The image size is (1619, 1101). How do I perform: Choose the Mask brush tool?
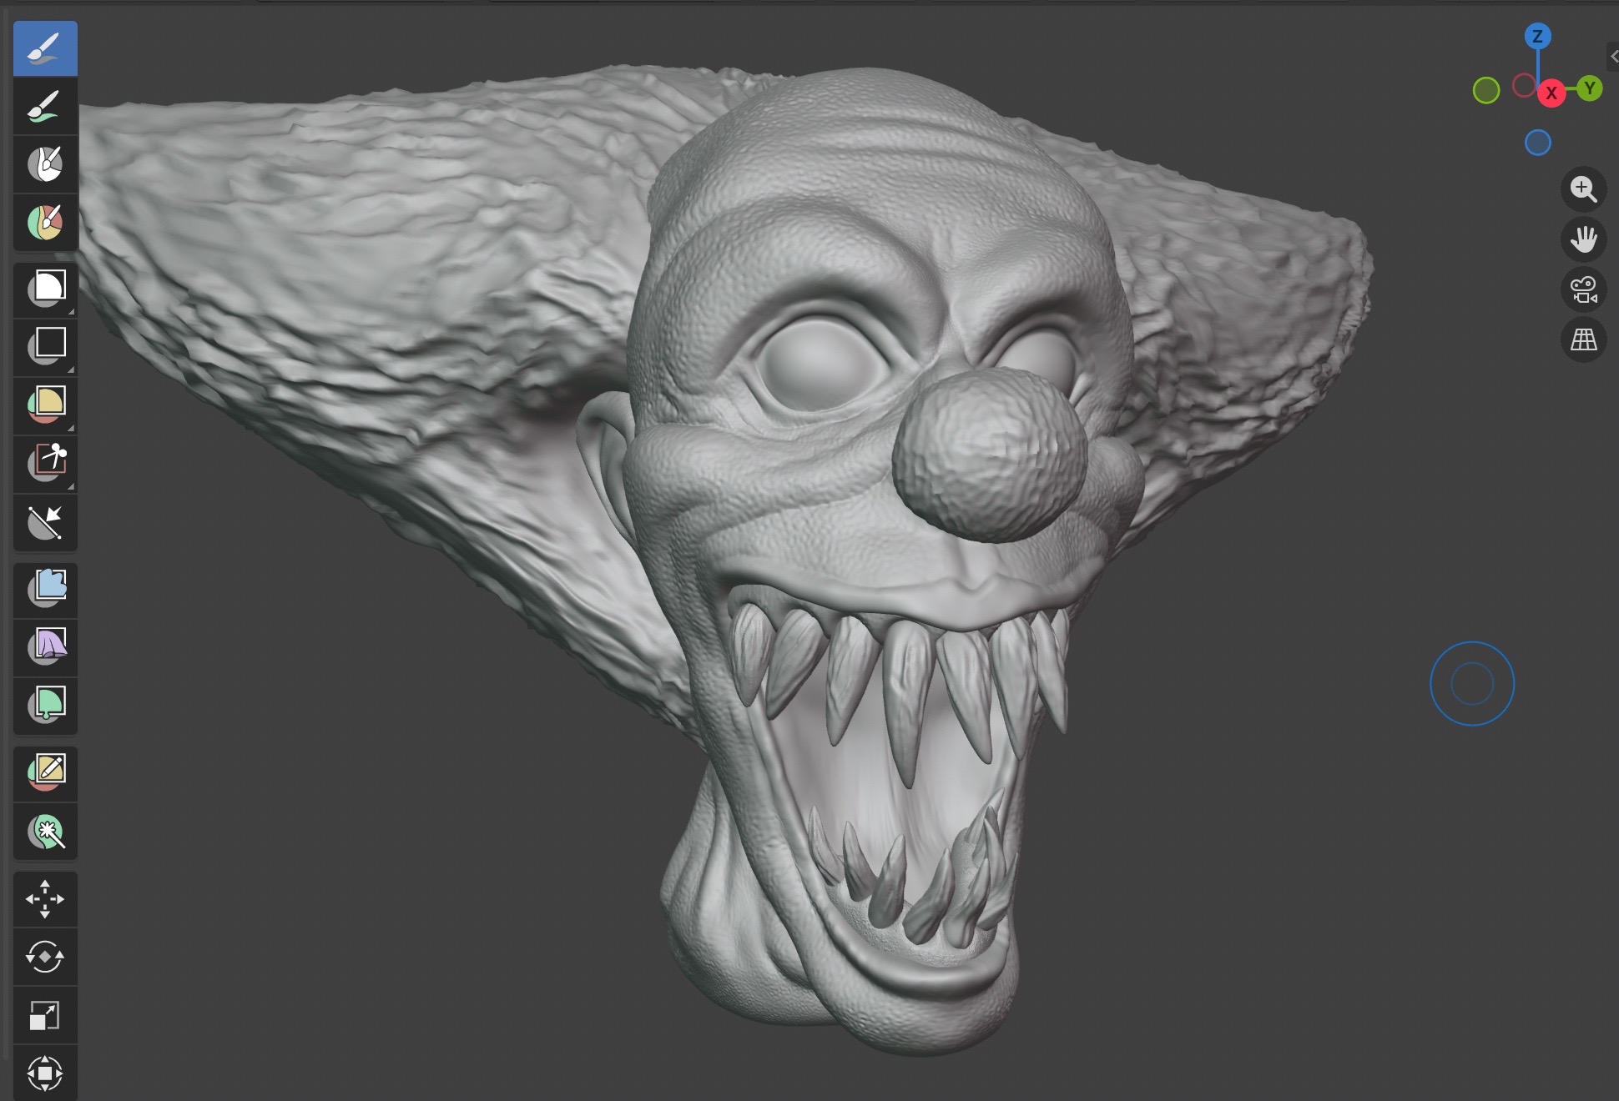(x=45, y=164)
